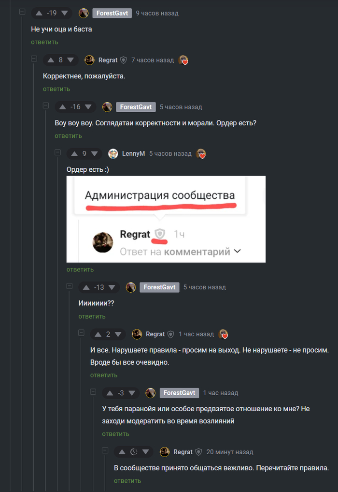Collapse Regrat's 7 часов назад reply branch

click(34, 59)
